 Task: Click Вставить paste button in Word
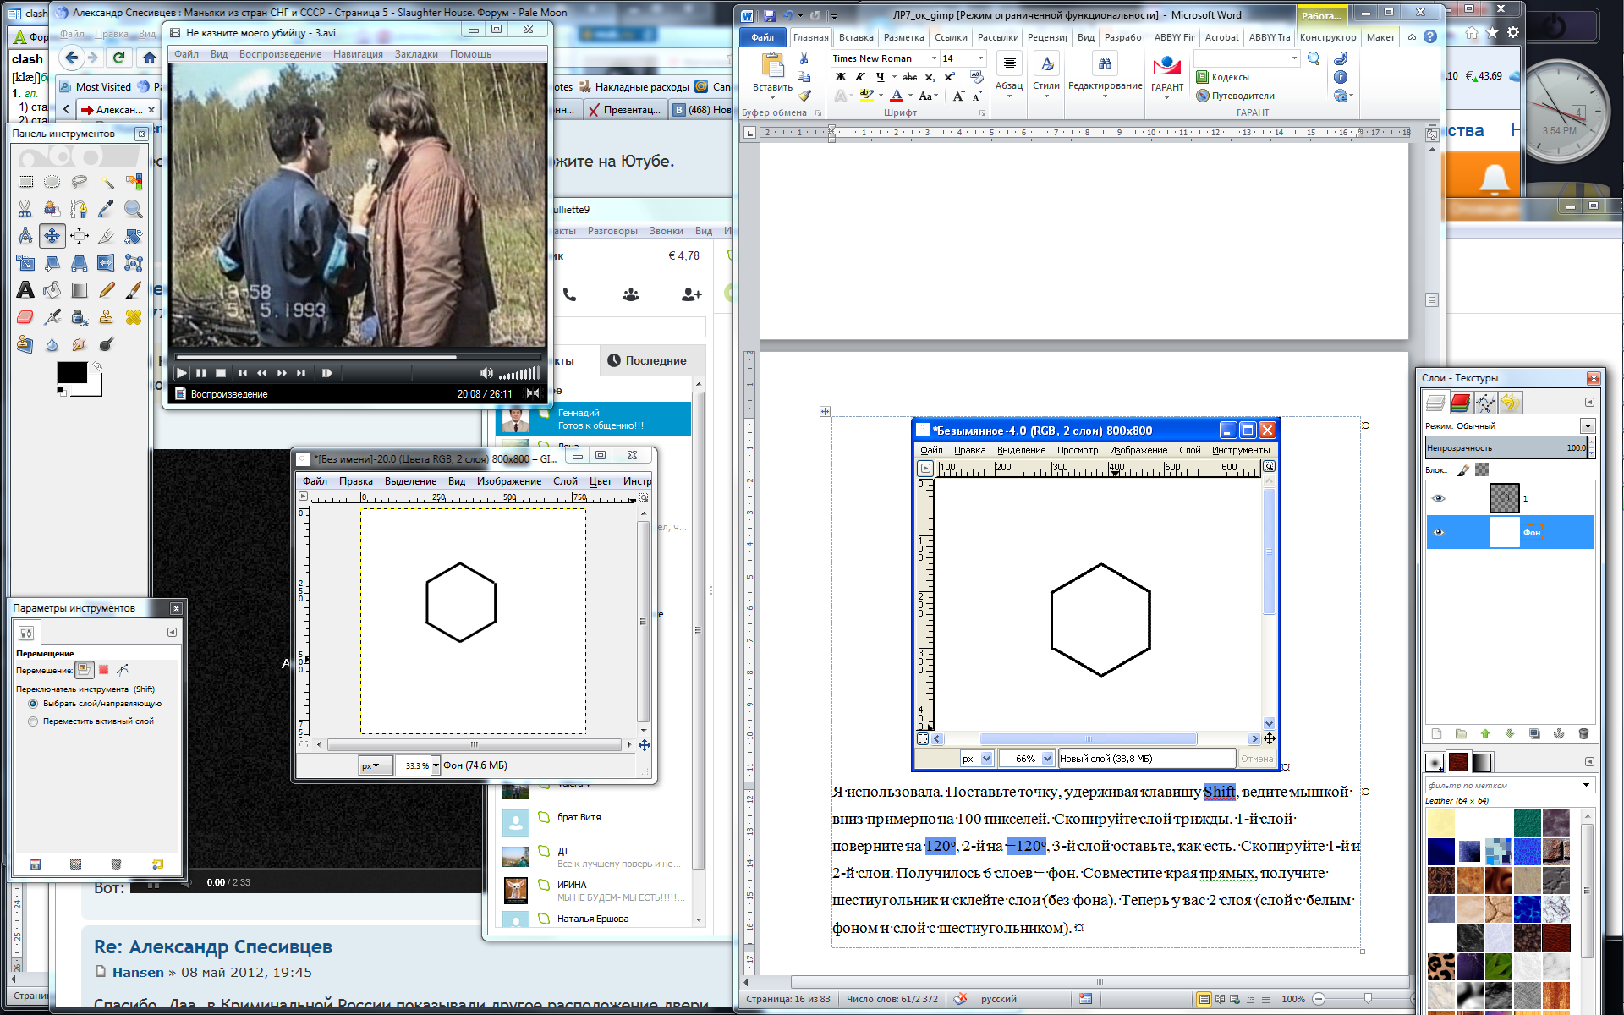(772, 73)
